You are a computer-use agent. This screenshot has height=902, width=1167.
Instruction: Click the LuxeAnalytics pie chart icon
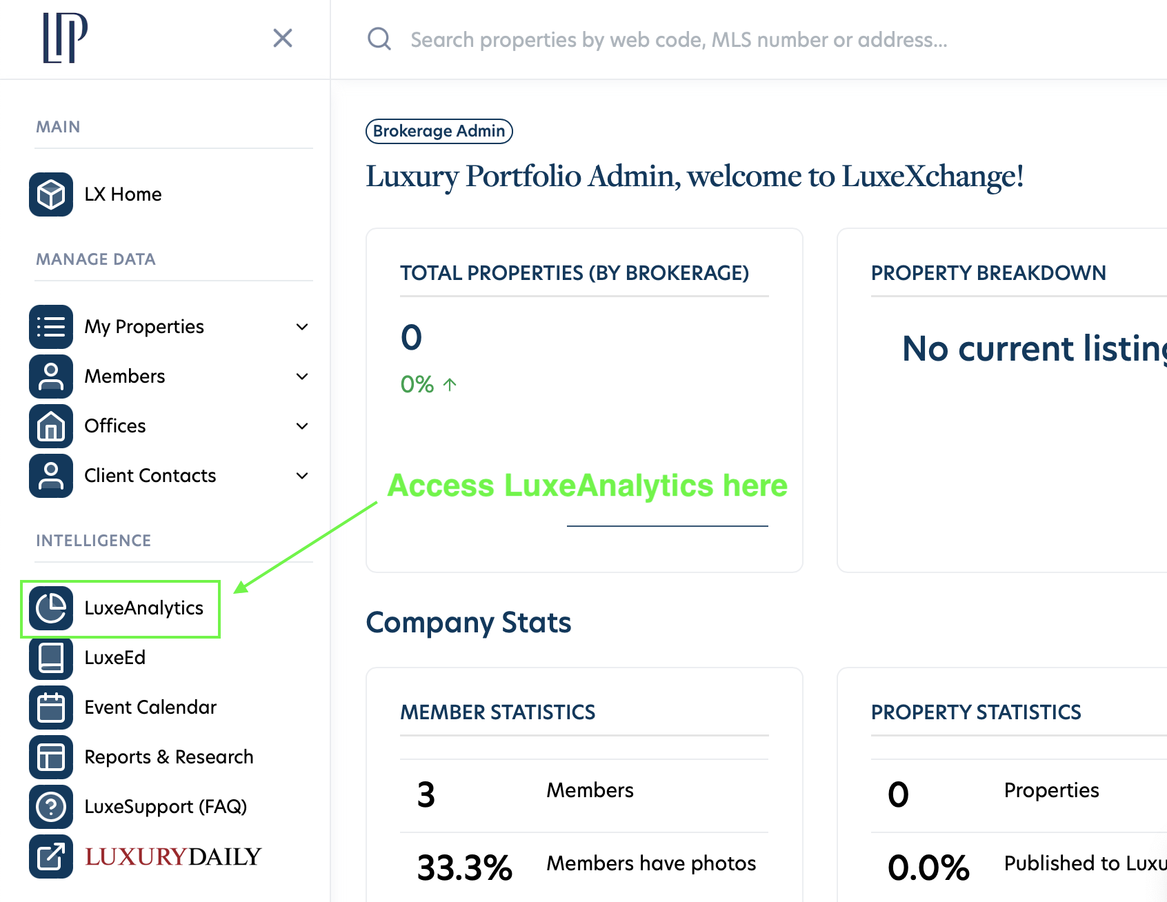[x=51, y=608]
